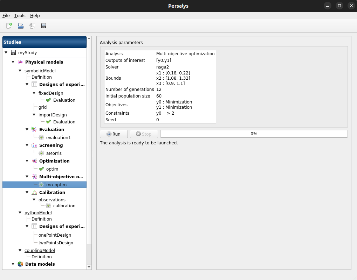The width and height of the screenshot is (357, 280).
Task: Click the Calibration curve icon in tree
Action: (x=34, y=193)
